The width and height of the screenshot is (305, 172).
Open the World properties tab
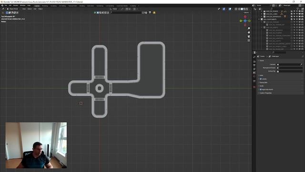point(254,76)
